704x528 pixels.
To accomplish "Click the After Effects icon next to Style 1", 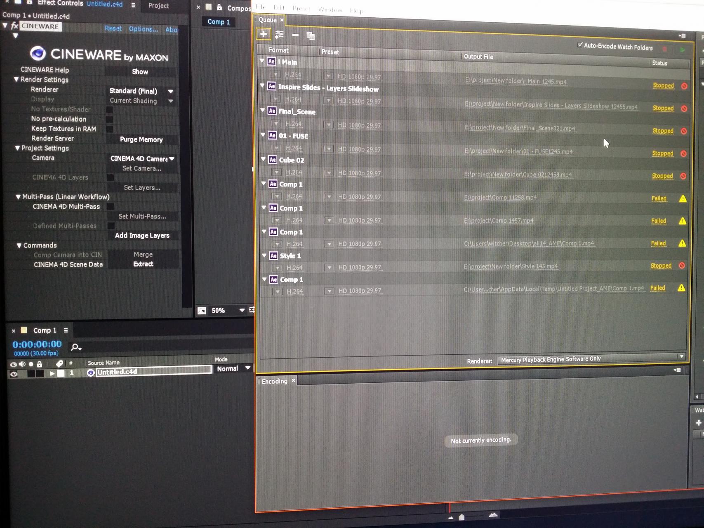I will pyautogui.click(x=273, y=256).
